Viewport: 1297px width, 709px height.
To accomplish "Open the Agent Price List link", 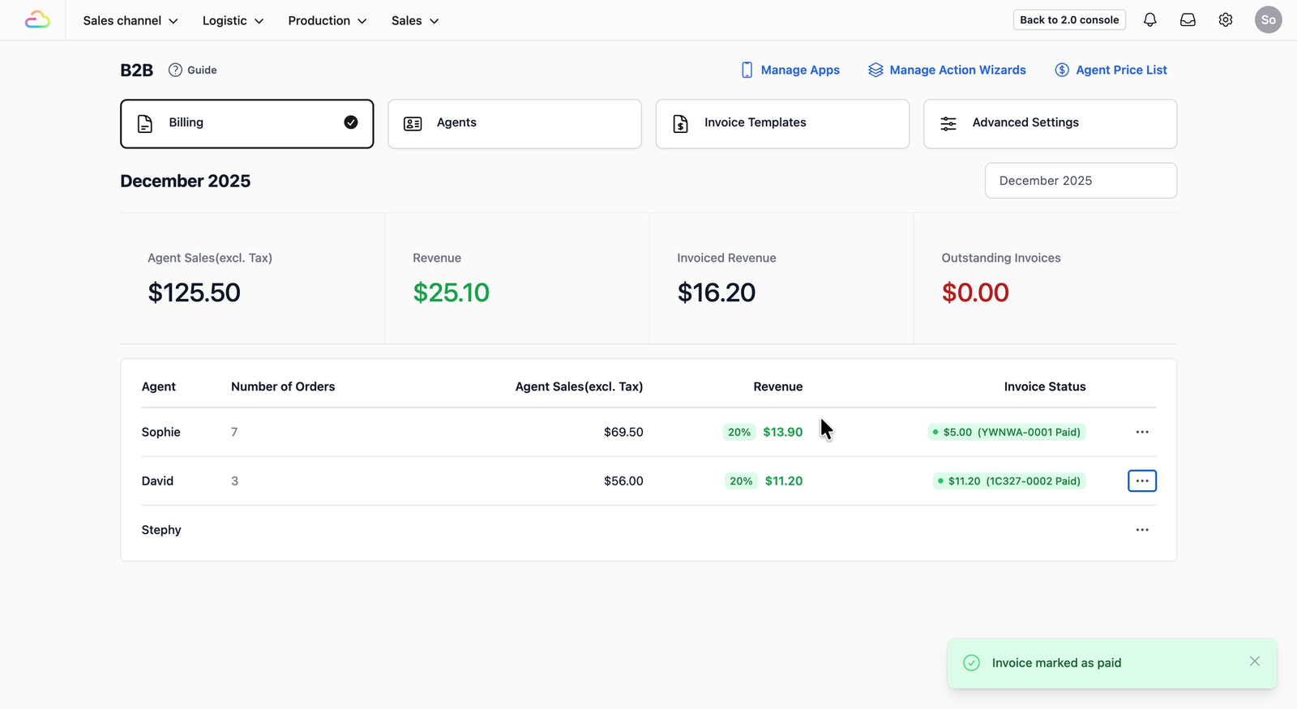I will [x=1111, y=70].
